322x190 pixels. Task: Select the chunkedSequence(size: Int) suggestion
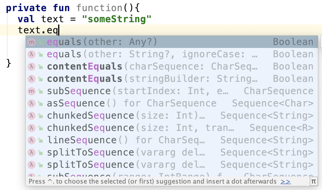coord(117,115)
